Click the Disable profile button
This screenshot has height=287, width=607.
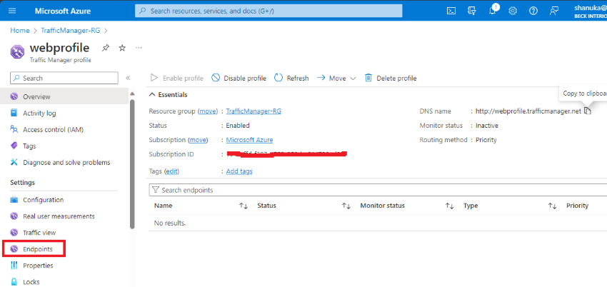[x=239, y=78]
